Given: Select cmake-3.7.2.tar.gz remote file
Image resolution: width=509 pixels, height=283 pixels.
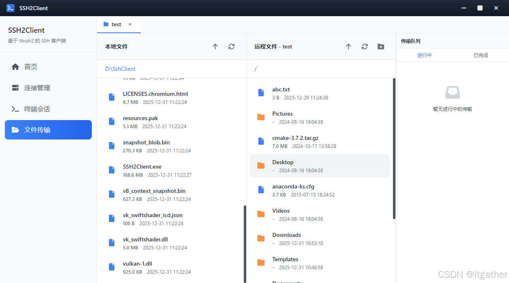Looking at the screenshot, I should (320, 141).
